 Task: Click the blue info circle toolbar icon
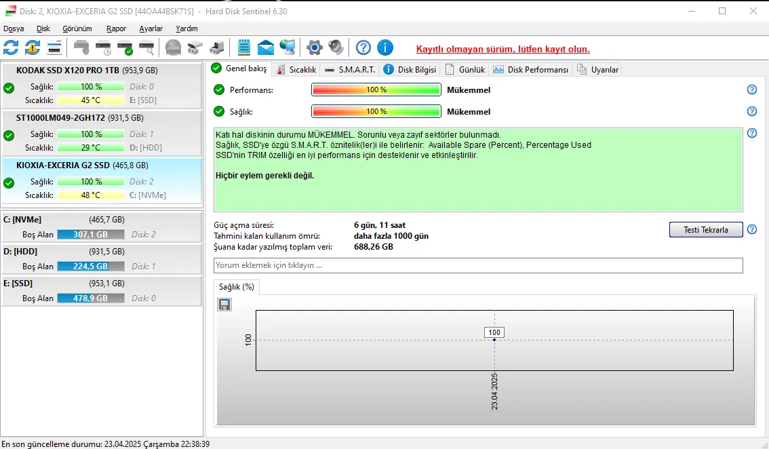[385, 47]
